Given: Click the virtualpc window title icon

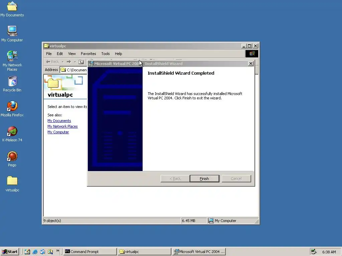Looking at the screenshot, I should pos(46,46).
